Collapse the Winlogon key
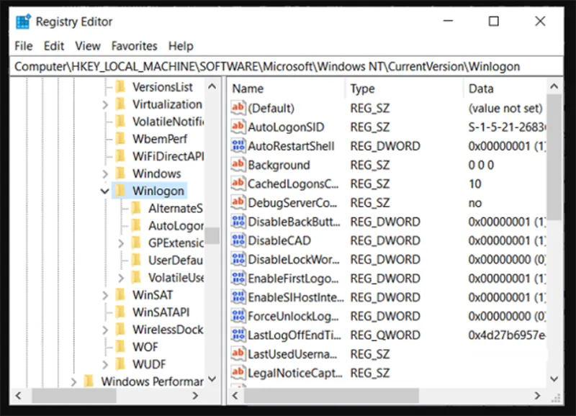Viewport: 576px width, 416px height. [x=105, y=191]
